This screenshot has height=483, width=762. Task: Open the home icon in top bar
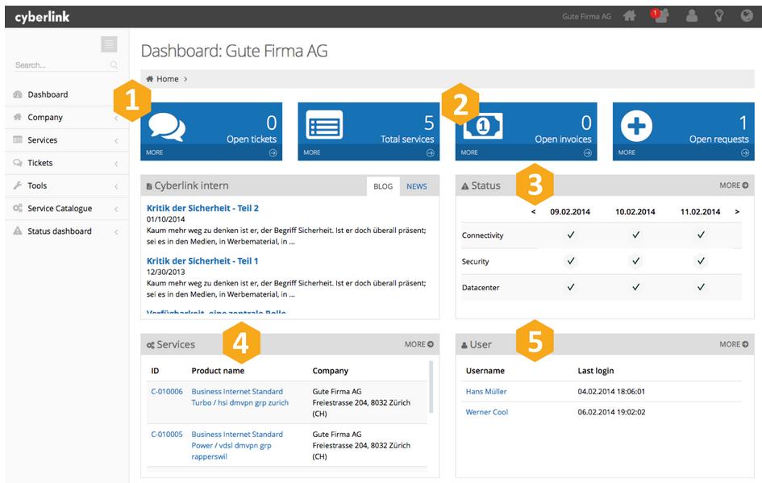pyautogui.click(x=629, y=16)
